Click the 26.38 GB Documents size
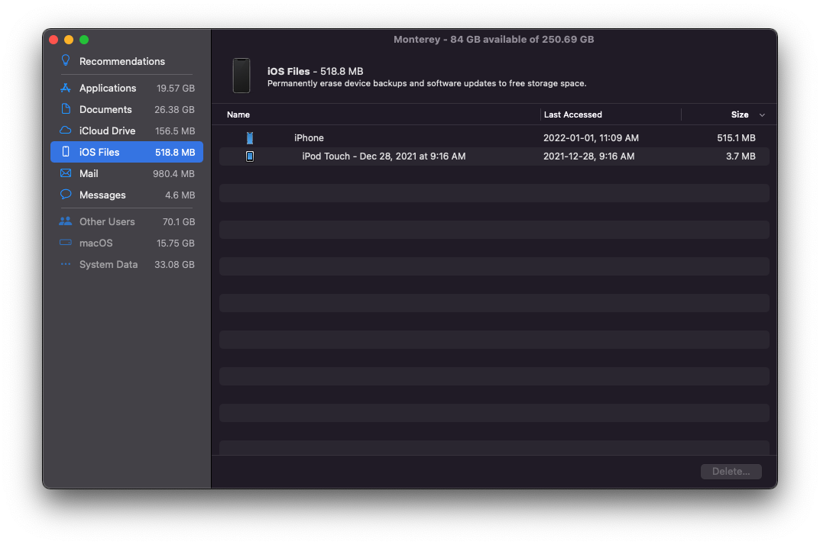The width and height of the screenshot is (820, 545). [174, 110]
